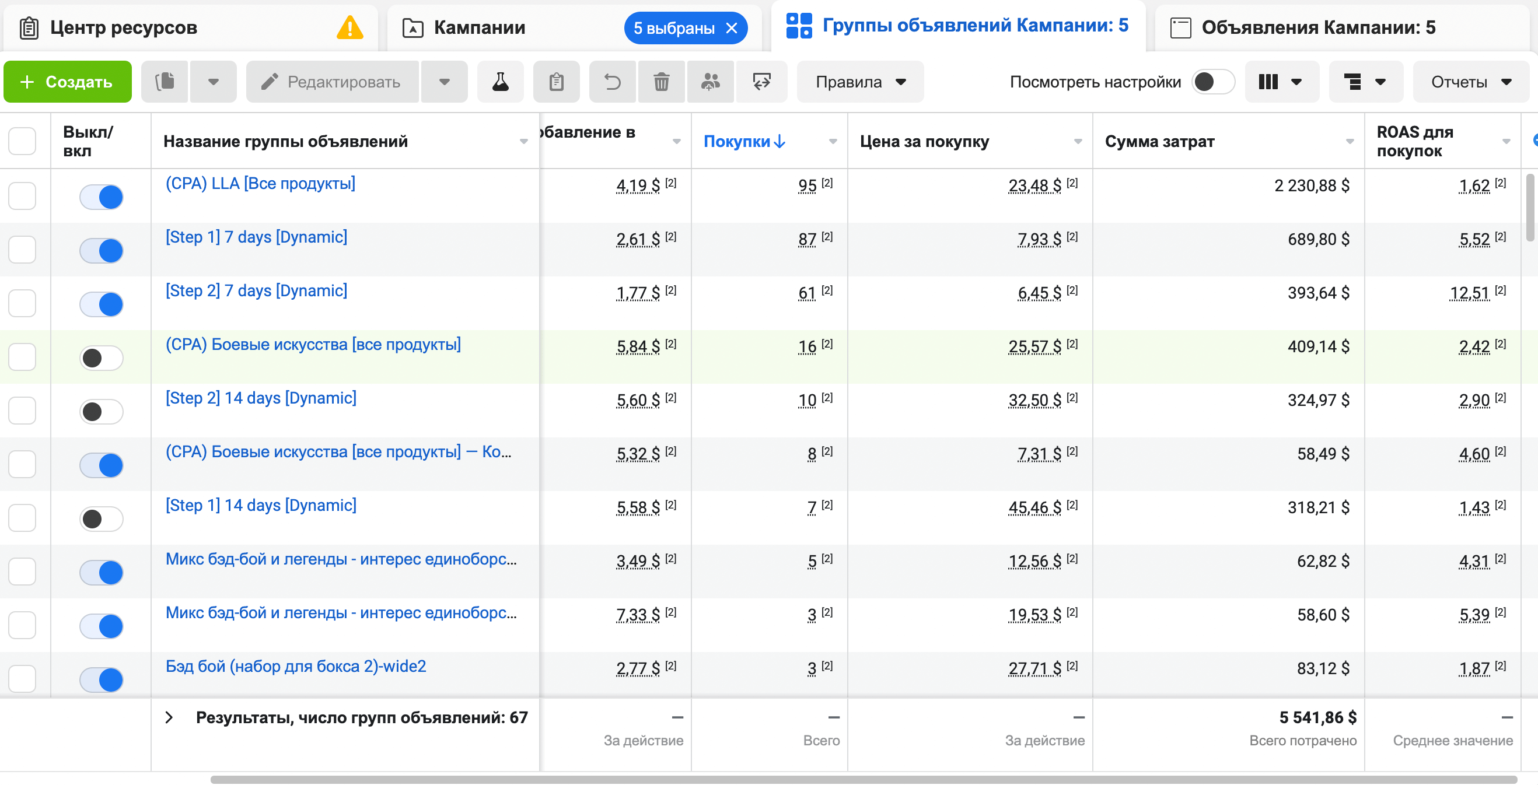This screenshot has height=785, width=1538.
Task: Tick the checkbox for [Step 1] 7 days row
Action: 22,250
